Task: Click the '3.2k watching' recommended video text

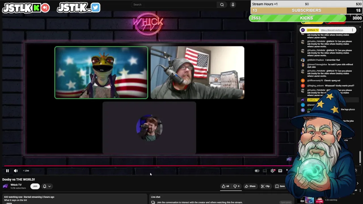Action: click(331, 200)
